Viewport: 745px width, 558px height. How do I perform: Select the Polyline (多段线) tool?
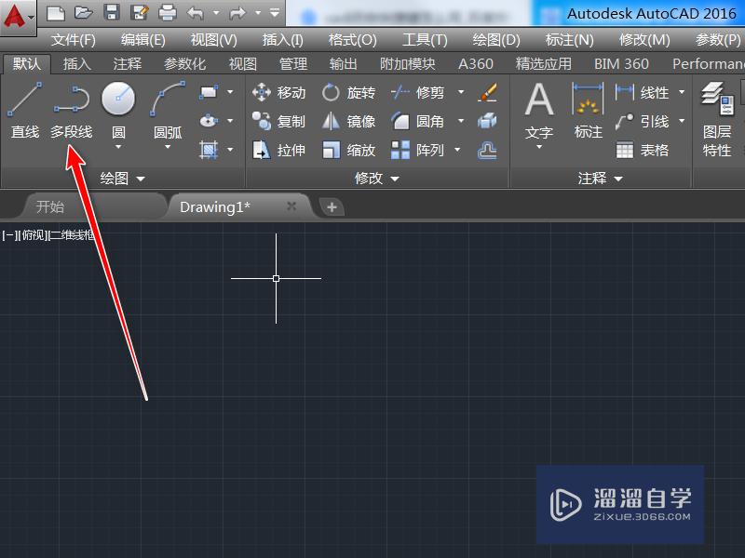click(72, 112)
